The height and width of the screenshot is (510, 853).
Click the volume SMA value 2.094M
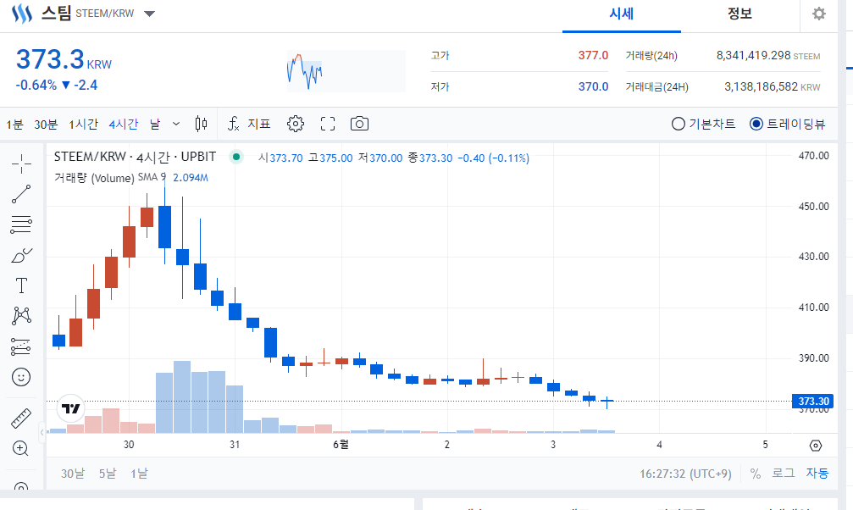pyautogui.click(x=191, y=177)
